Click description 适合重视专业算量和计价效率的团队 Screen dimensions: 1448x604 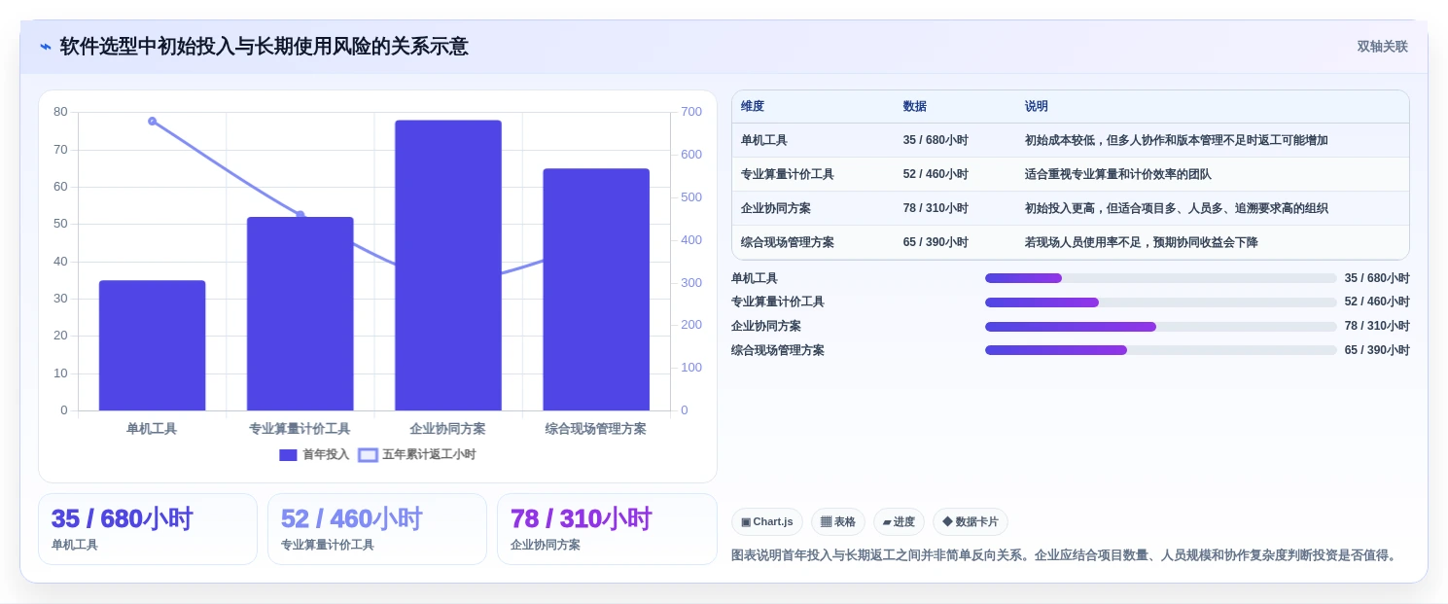[x=1118, y=174]
